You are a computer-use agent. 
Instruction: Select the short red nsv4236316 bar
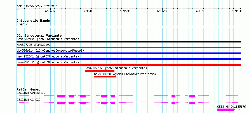100,71
